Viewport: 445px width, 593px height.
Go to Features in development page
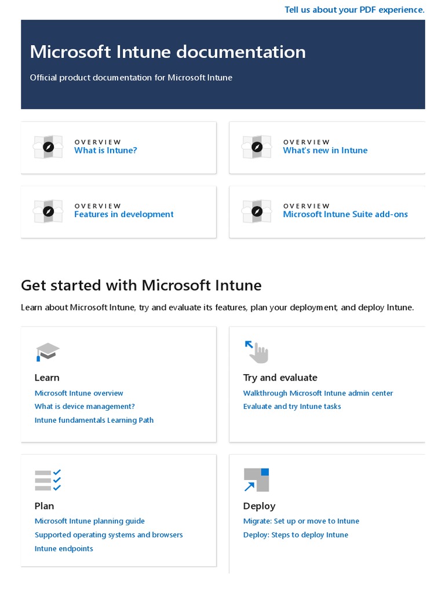(x=123, y=214)
